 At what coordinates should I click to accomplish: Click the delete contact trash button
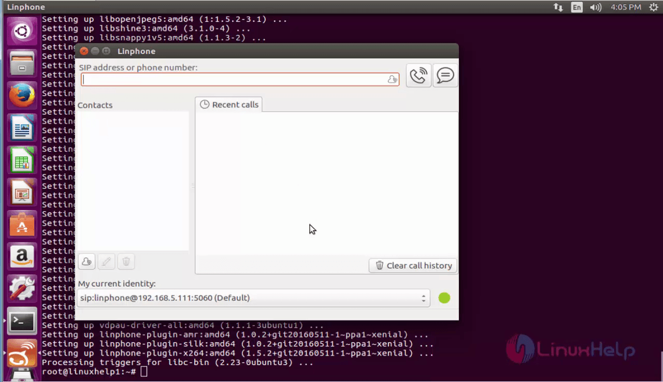(x=126, y=262)
